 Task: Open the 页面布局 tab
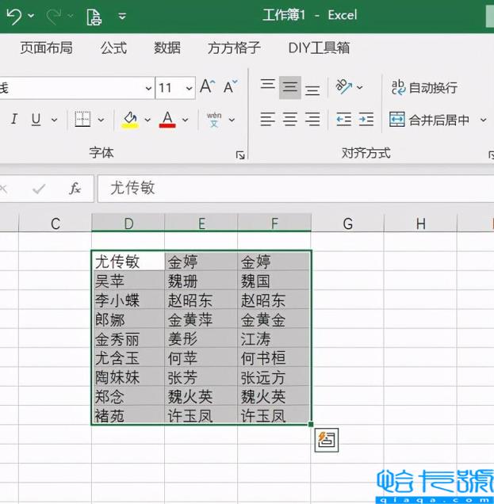pyautogui.click(x=46, y=48)
